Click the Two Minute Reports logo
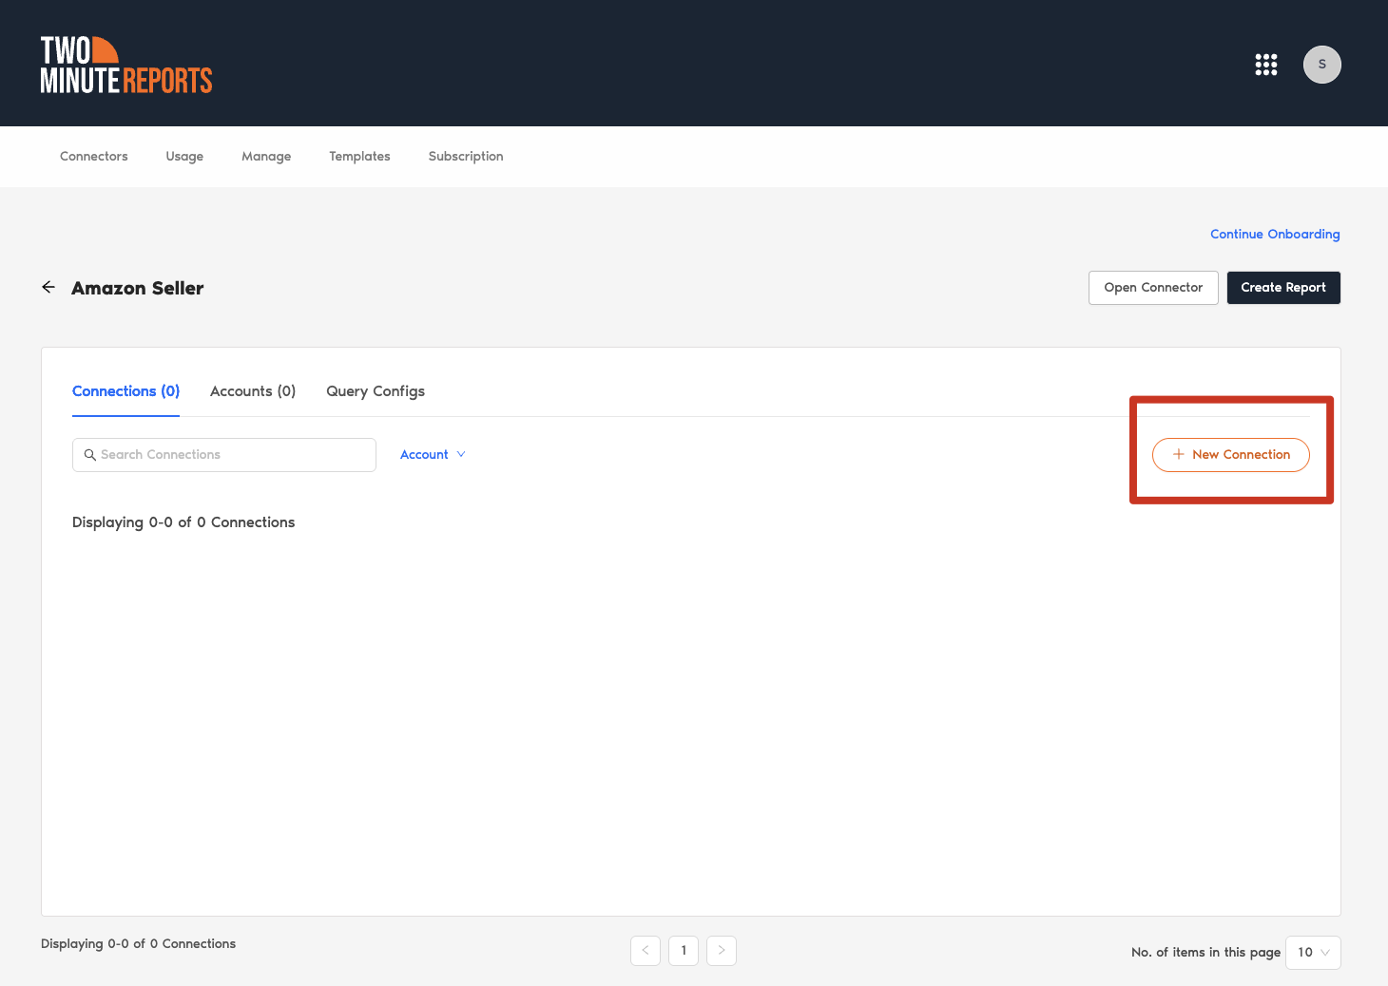This screenshot has width=1388, height=986. (125, 66)
